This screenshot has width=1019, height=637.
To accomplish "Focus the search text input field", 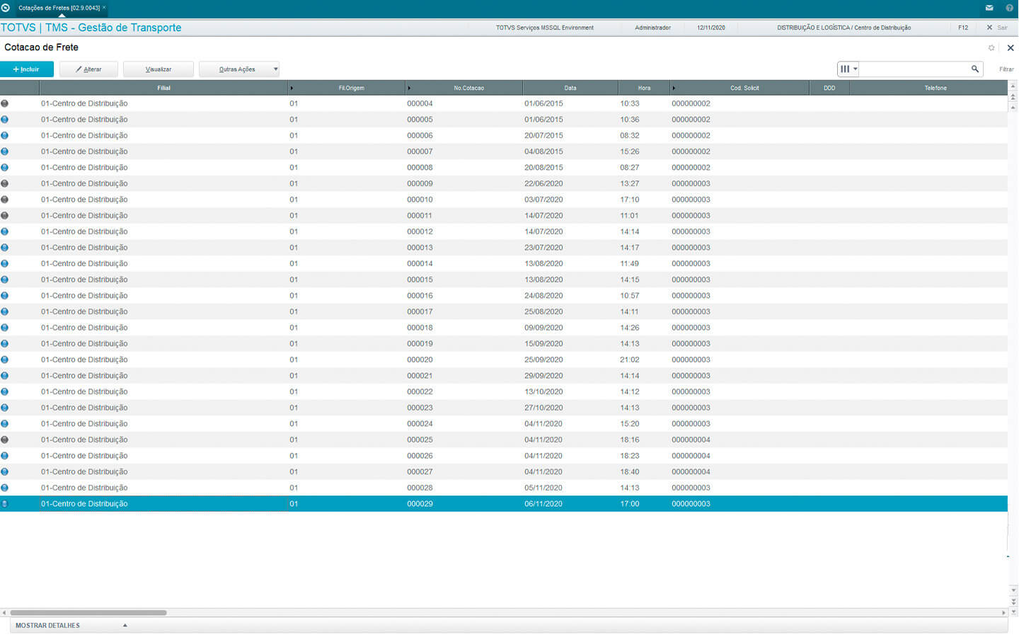I will 914,69.
